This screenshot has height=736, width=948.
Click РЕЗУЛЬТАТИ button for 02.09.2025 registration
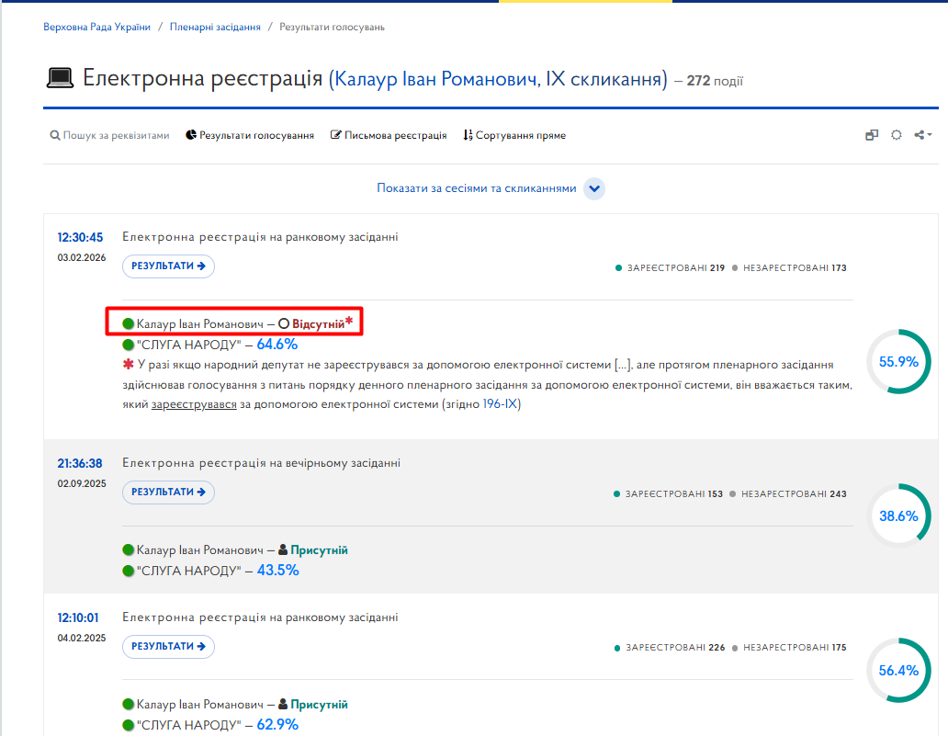(x=169, y=493)
